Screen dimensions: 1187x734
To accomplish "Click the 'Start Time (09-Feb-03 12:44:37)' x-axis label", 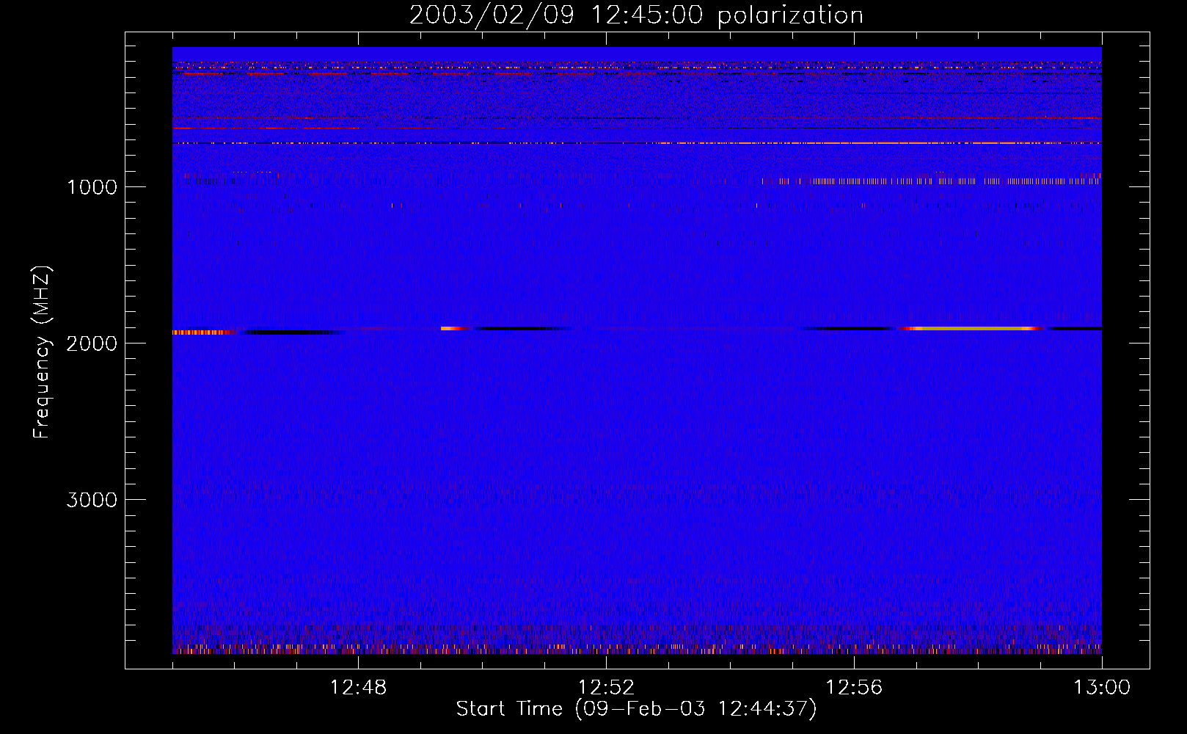I will [x=636, y=709].
